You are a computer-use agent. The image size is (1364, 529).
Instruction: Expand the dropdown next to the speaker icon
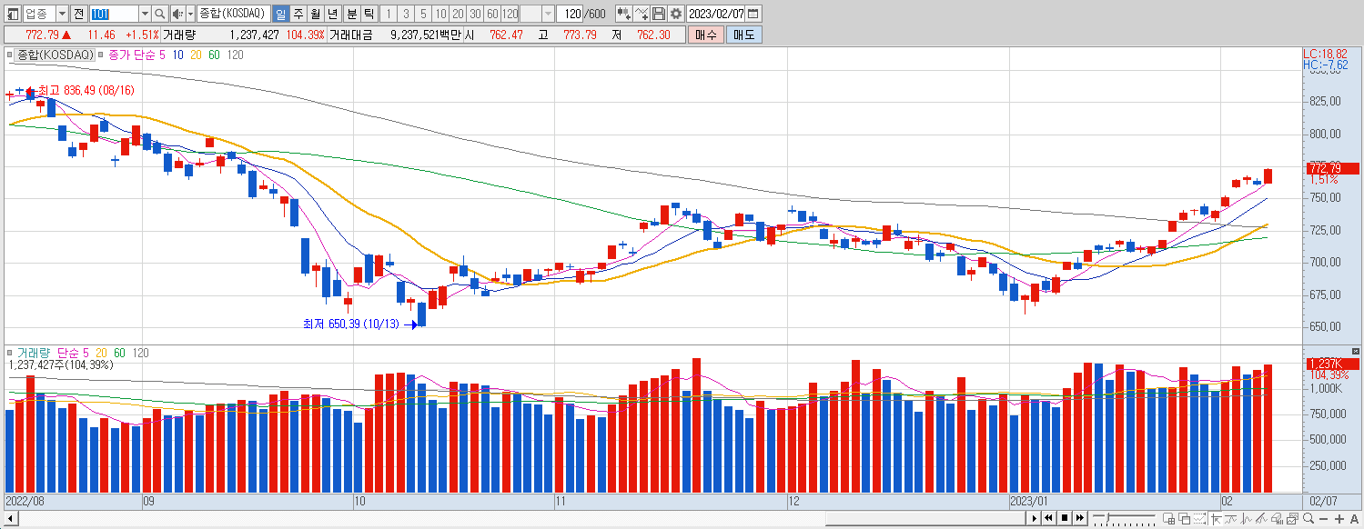click(x=190, y=14)
